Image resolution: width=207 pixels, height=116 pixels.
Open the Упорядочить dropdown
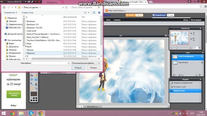click(x=10, y=13)
